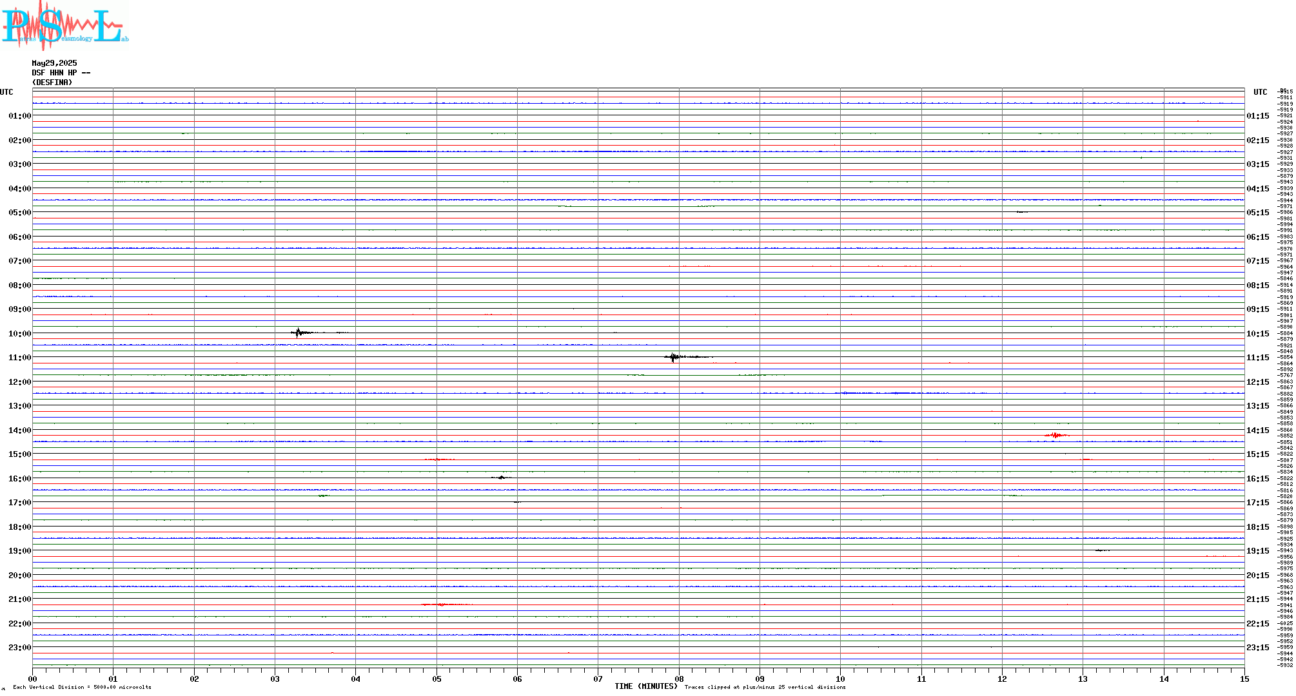
Task: Click the (DESFINA) station name text
Action: [52, 82]
